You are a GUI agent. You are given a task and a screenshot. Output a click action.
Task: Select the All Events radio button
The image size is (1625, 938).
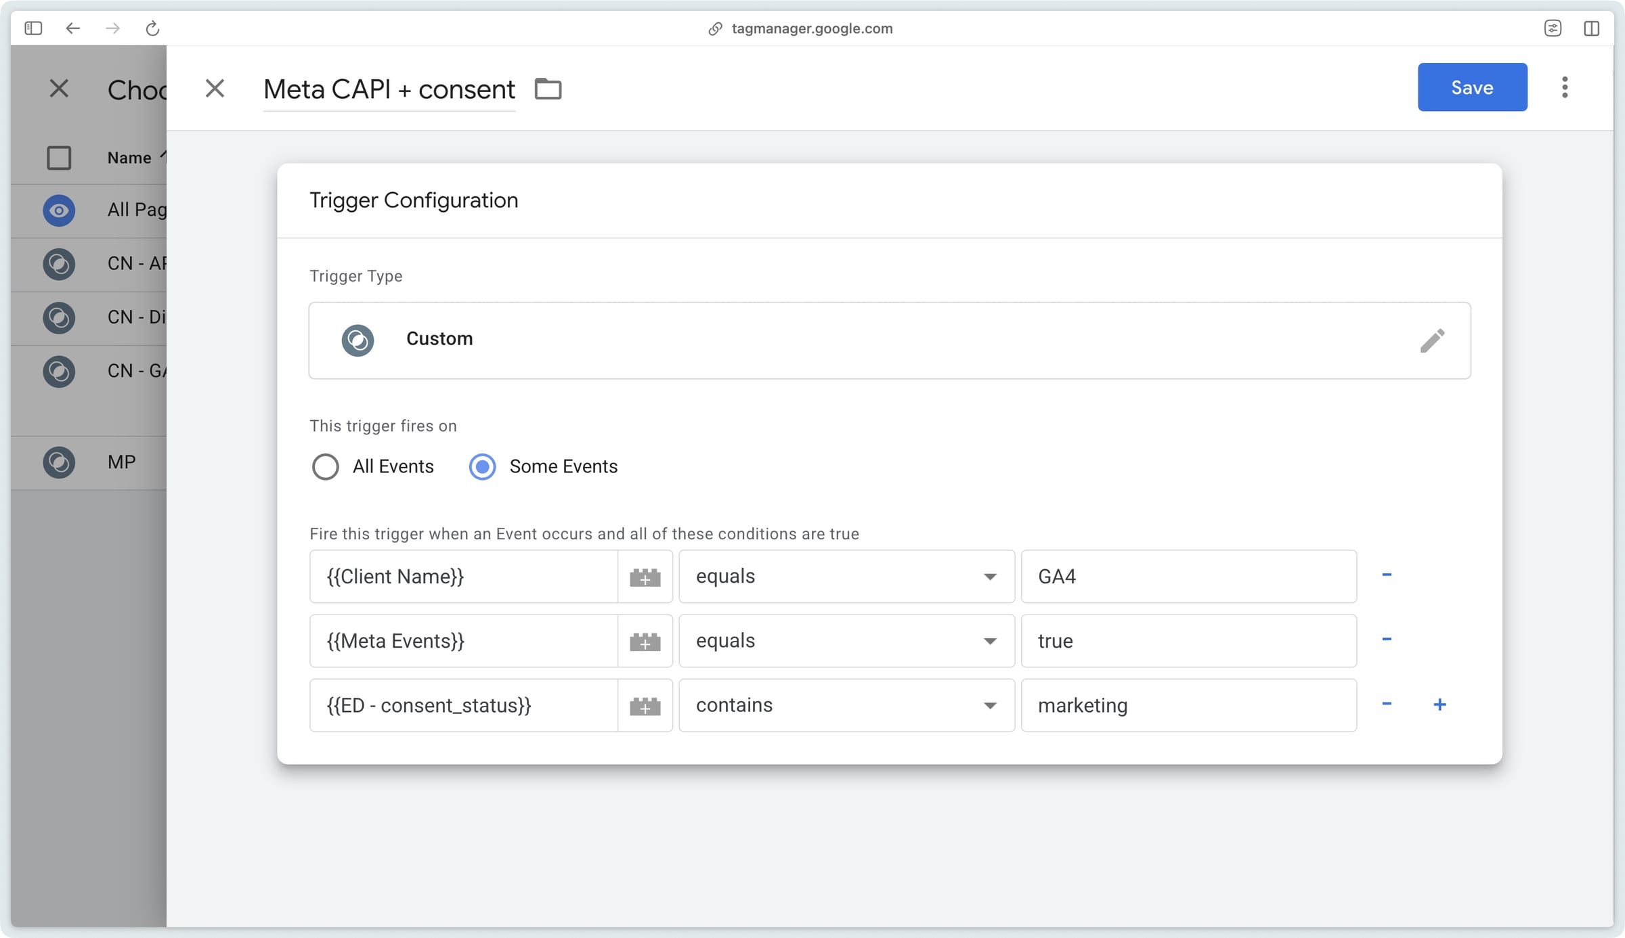tap(325, 467)
